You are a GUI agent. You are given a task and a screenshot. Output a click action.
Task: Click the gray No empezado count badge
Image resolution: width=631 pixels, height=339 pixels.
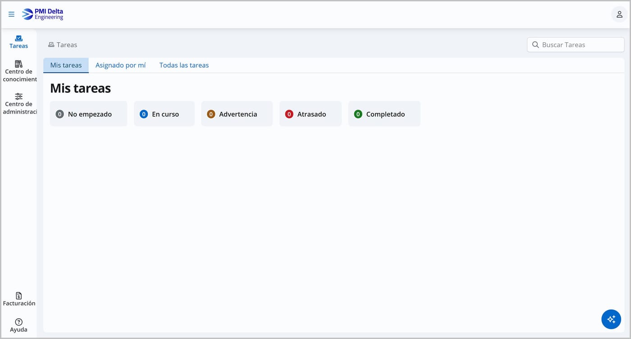tap(59, 114)
